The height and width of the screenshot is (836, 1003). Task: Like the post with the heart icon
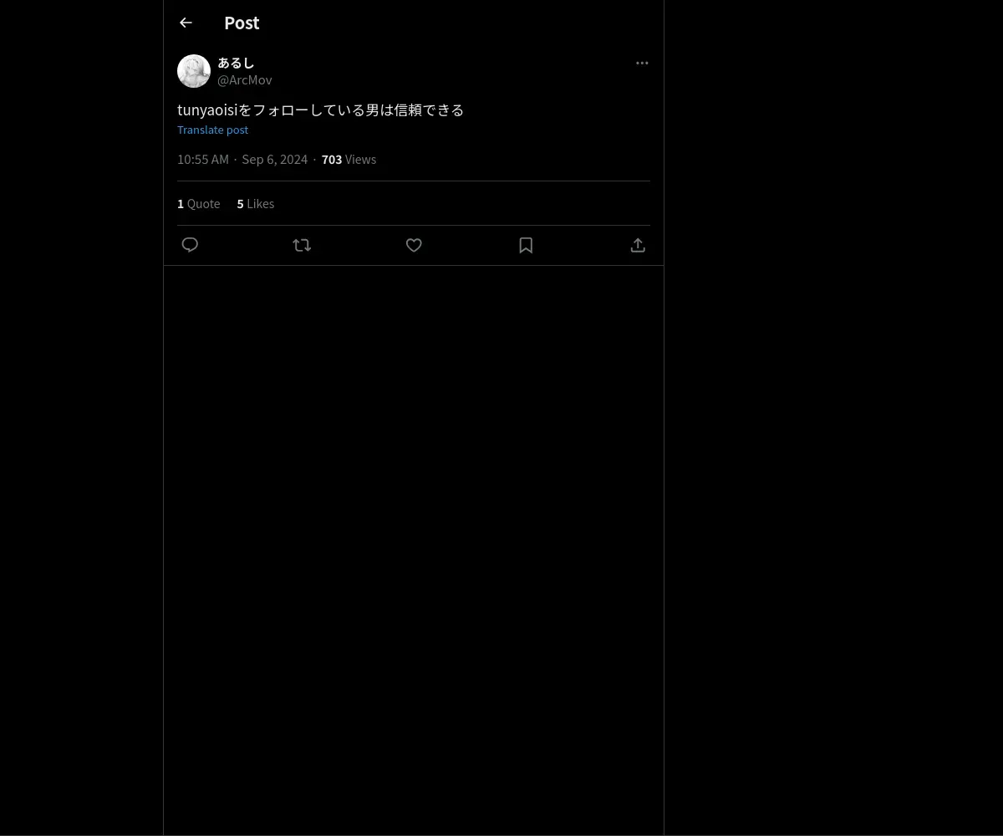tap(414, 245)
